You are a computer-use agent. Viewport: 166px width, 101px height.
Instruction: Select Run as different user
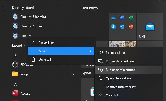(x=129, y=61)
